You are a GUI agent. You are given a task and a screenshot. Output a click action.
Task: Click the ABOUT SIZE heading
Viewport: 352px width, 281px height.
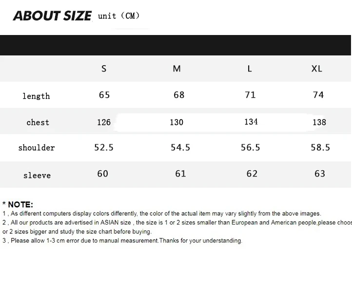[x=52, y=16]
